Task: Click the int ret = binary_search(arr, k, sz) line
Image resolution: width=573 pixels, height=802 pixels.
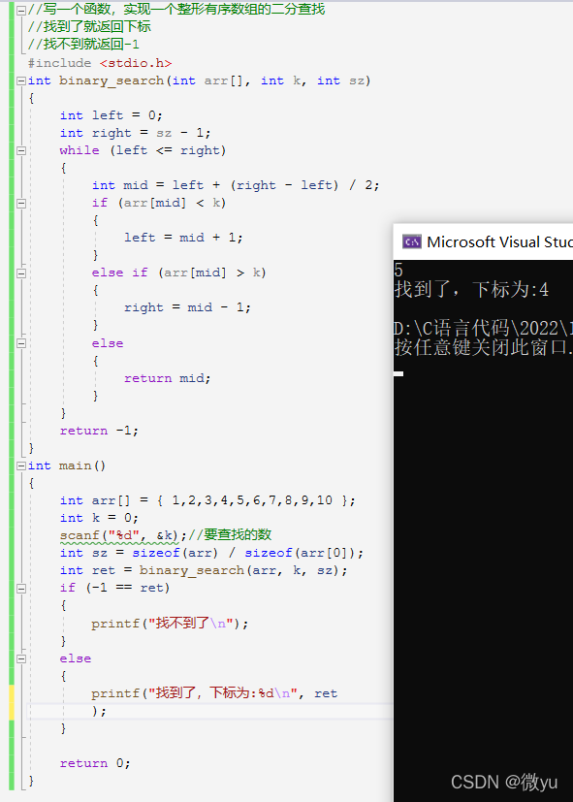Action: click(x=204, y=570)
